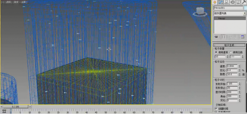The width and height of the screenshot is (247, 114).
Task: Click the move gizmo crosshair in viewport
Action: tap(109, 50)
